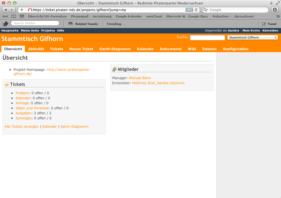Click the Alle Tickets anzeigen link
Screen dimensions: 281x198
point(21,127)
